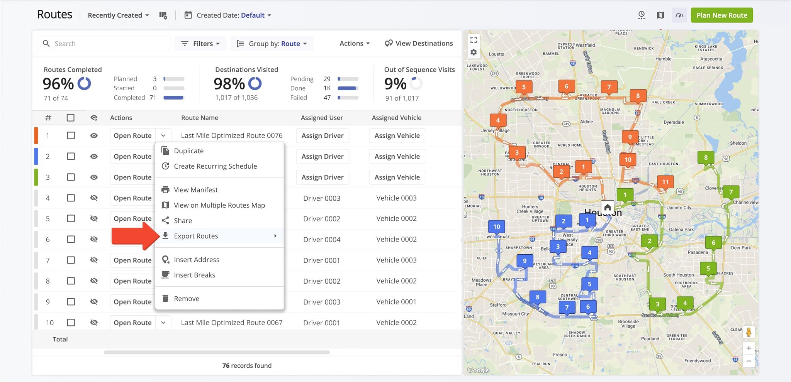Image resolution: width=791 pixels, height=382 pixels.
Task: Click the horizontal scrollbar under the table
Action: (x=216, y=352)
